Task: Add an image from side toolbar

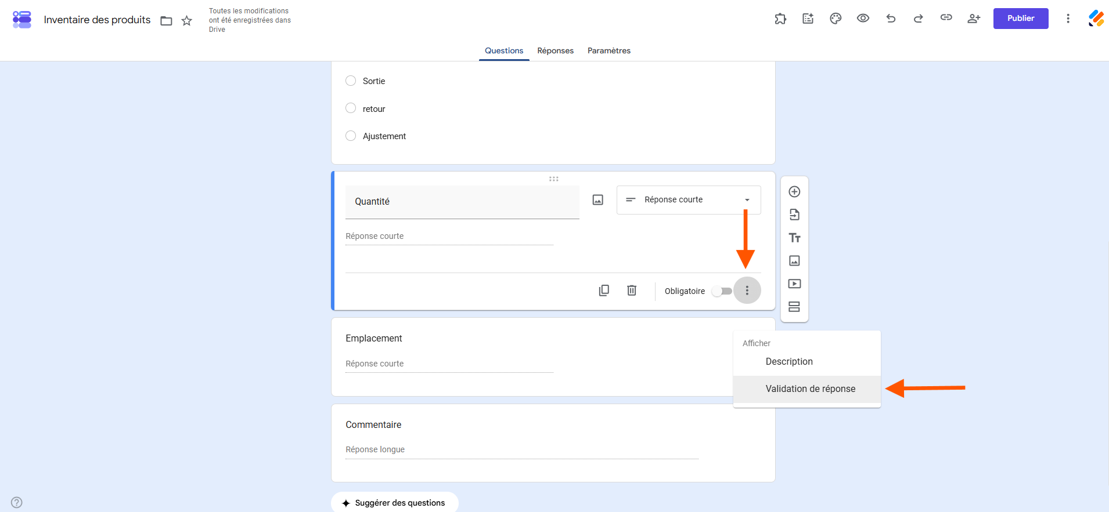Action: [795, 261]
